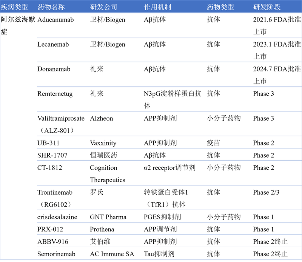Click the Vaxxinity company cell
The height and width of the screenshot is (262, 302).
coord(103,143)
